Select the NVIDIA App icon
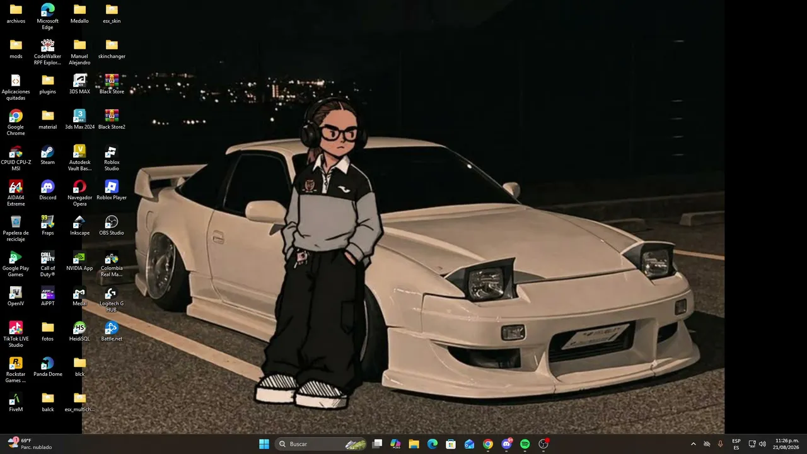 (79, 260)
